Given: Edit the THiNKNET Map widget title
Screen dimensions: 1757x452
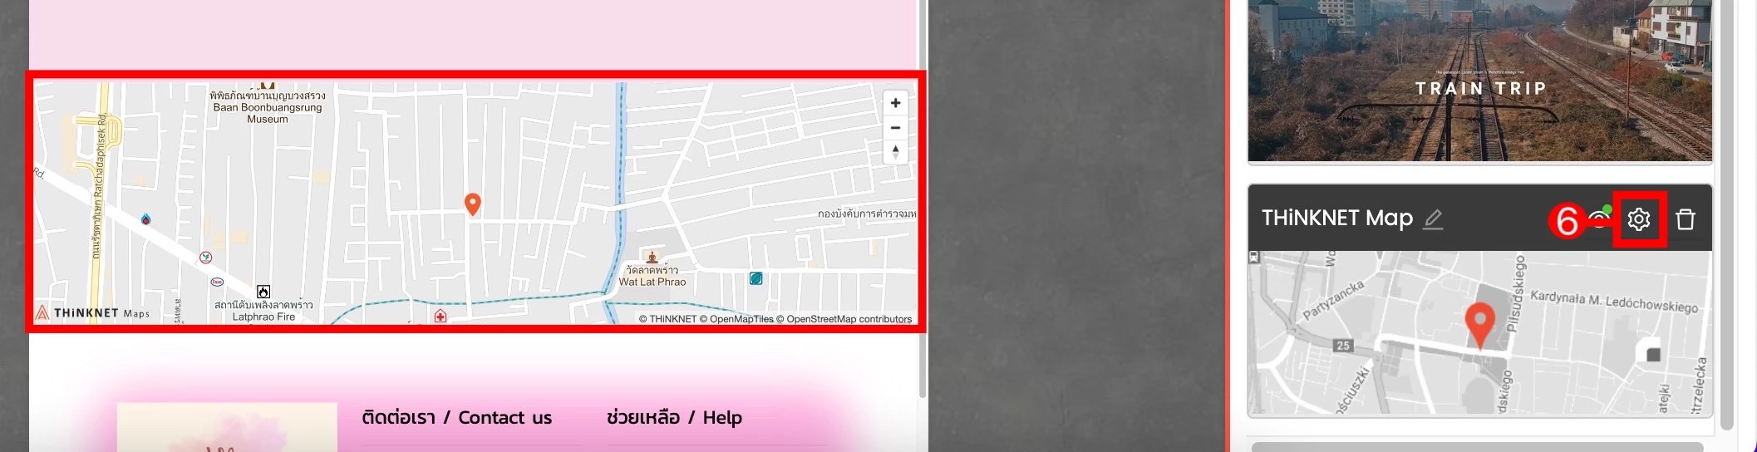Looking at the screenshot, I should pyautogui.click(x=1433, y=219).
